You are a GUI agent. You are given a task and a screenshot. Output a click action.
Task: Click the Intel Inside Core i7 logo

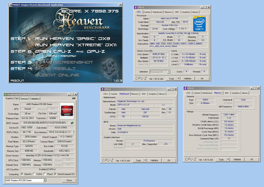tap(199, 23)
